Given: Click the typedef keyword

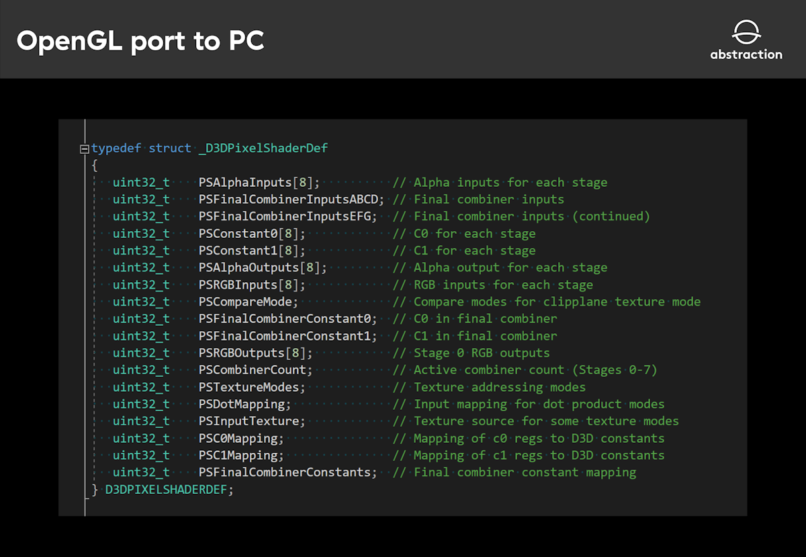Looking at the screenshot, I should coord(116,148).
